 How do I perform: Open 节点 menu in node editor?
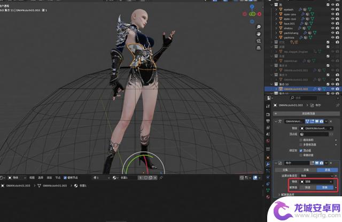(x=58, y=178)
